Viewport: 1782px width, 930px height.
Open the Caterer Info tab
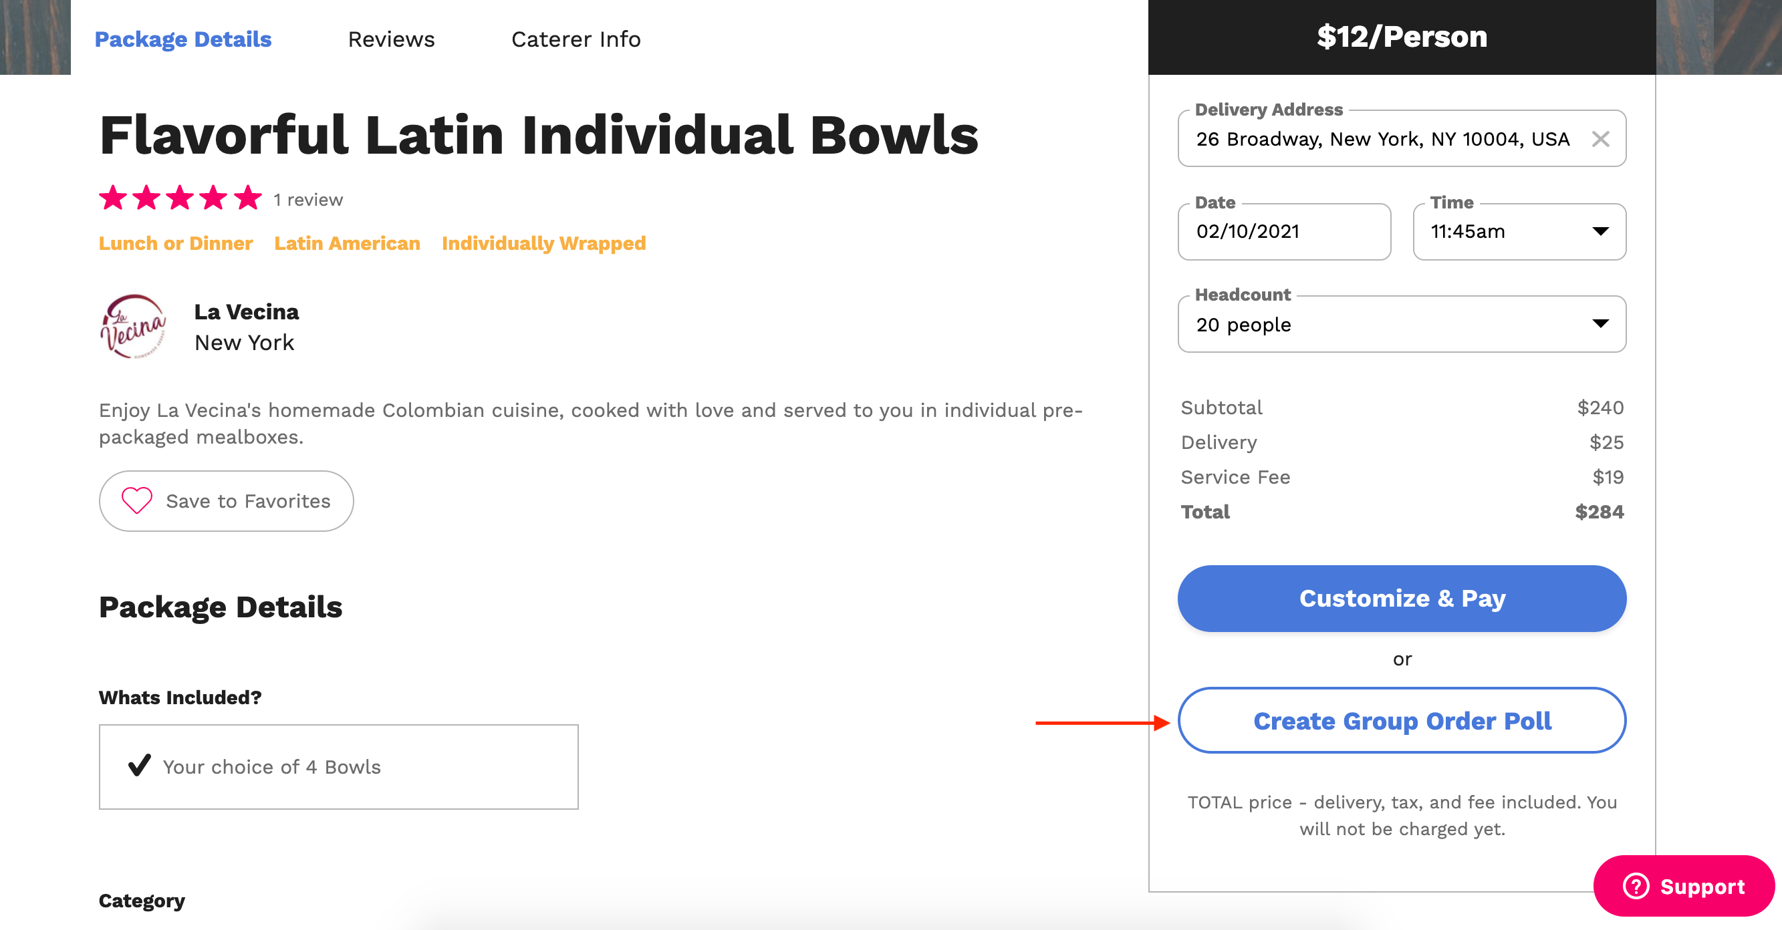576,39
